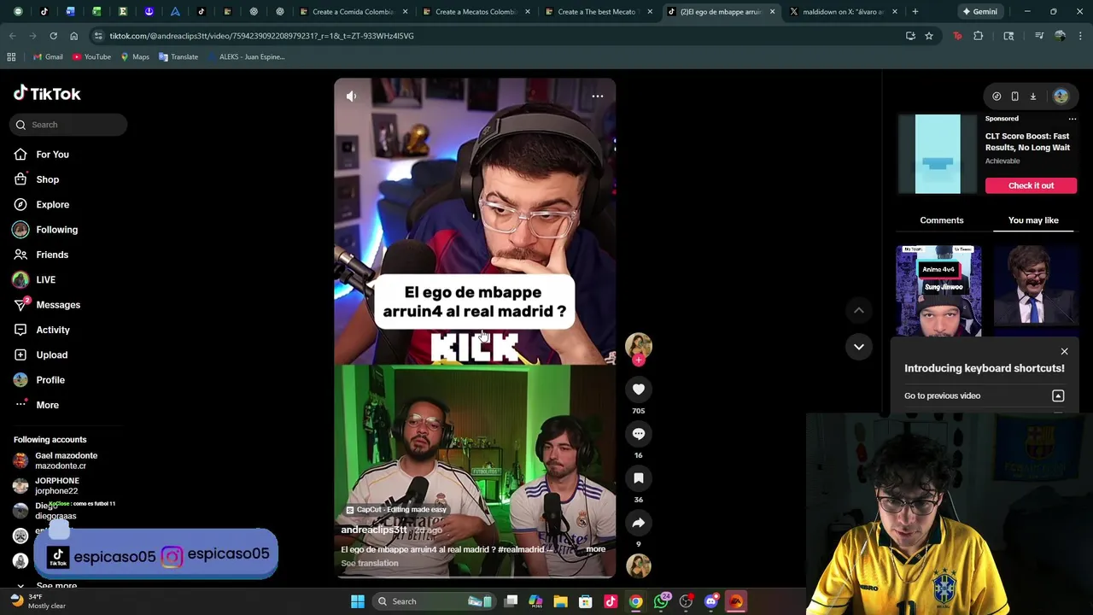Click the download app icon in header
The width and height of the screenshot is (1093, 615).
[x=1032, y=97]
